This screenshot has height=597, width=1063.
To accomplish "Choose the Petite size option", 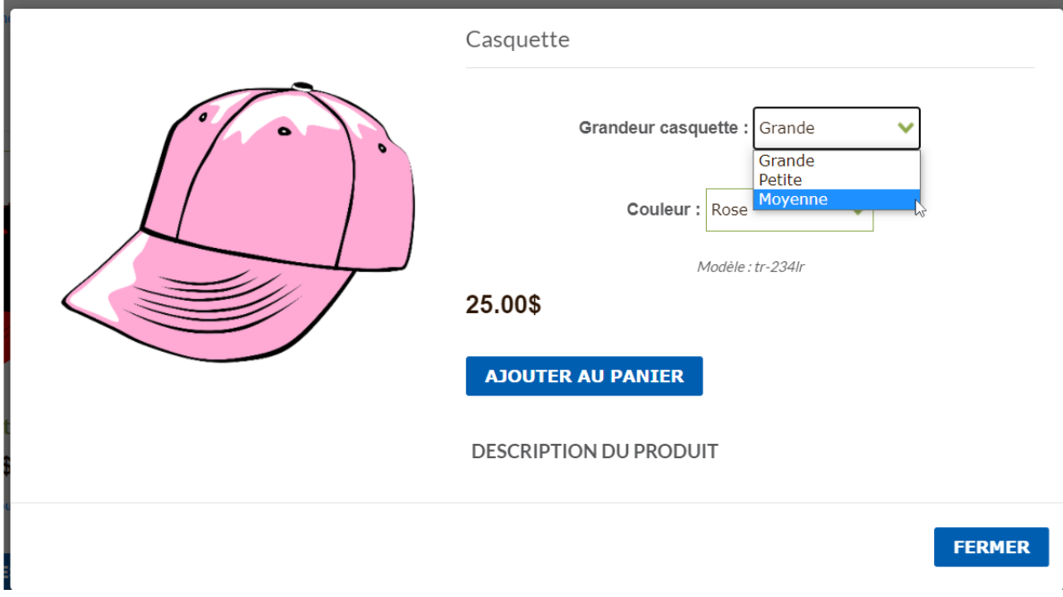I will pyautogui.click(x=837, y=180).
